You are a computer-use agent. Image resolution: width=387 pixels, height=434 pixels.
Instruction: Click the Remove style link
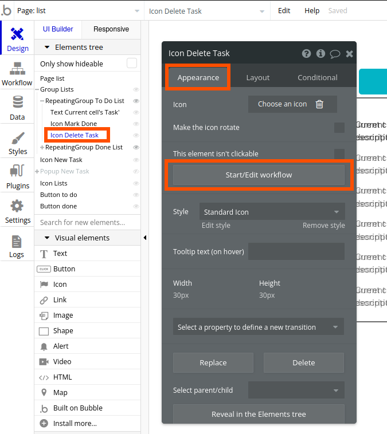coord(323,226)
